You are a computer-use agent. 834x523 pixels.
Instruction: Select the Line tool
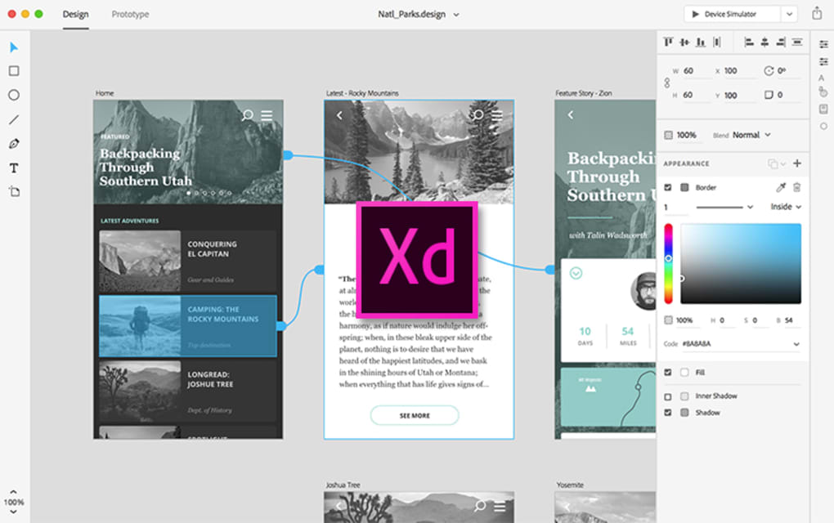pyautogui.click(x=13, y=119)
